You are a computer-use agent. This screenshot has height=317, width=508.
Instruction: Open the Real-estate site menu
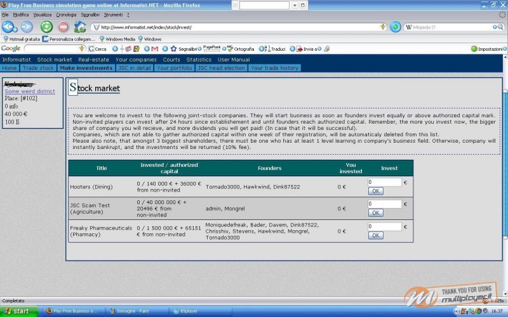click(x=93, y=60)
